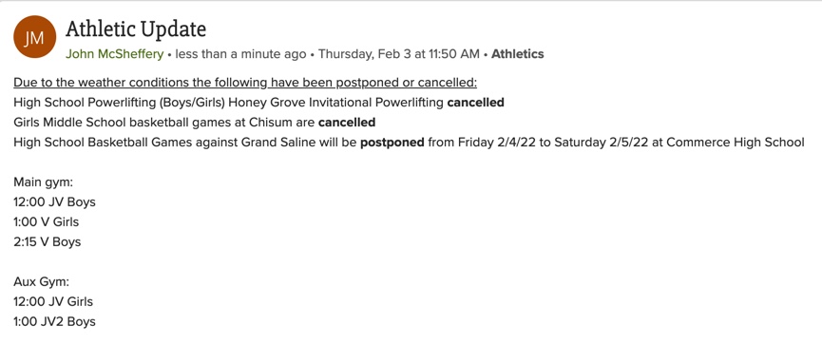
Task: Click the 12:00 JV Girls entry
Action: tap(53, 301)
